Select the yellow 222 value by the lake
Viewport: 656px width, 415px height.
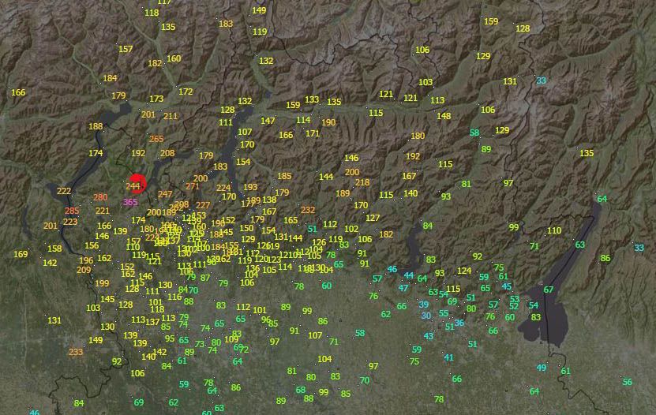64,191
